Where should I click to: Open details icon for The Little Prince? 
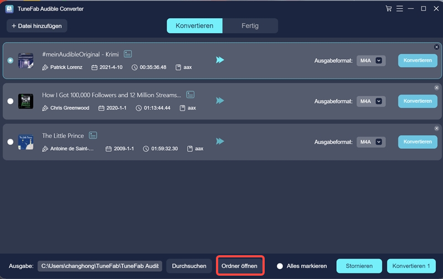tap(93, 135)
